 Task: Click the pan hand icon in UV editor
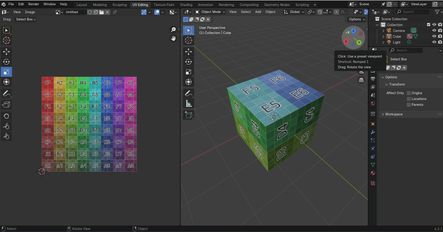click(x=173, y=38)
